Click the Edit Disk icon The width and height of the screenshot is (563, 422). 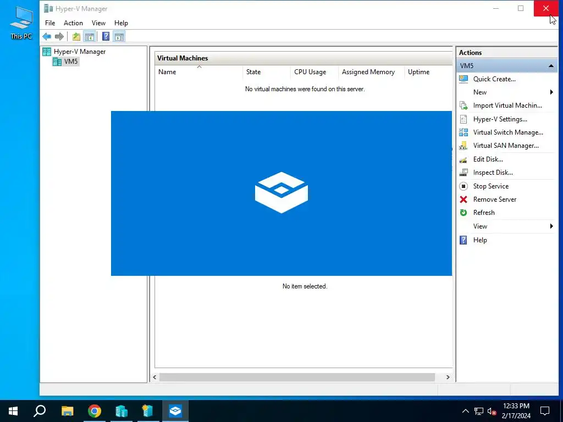click(x=463, y=160)
